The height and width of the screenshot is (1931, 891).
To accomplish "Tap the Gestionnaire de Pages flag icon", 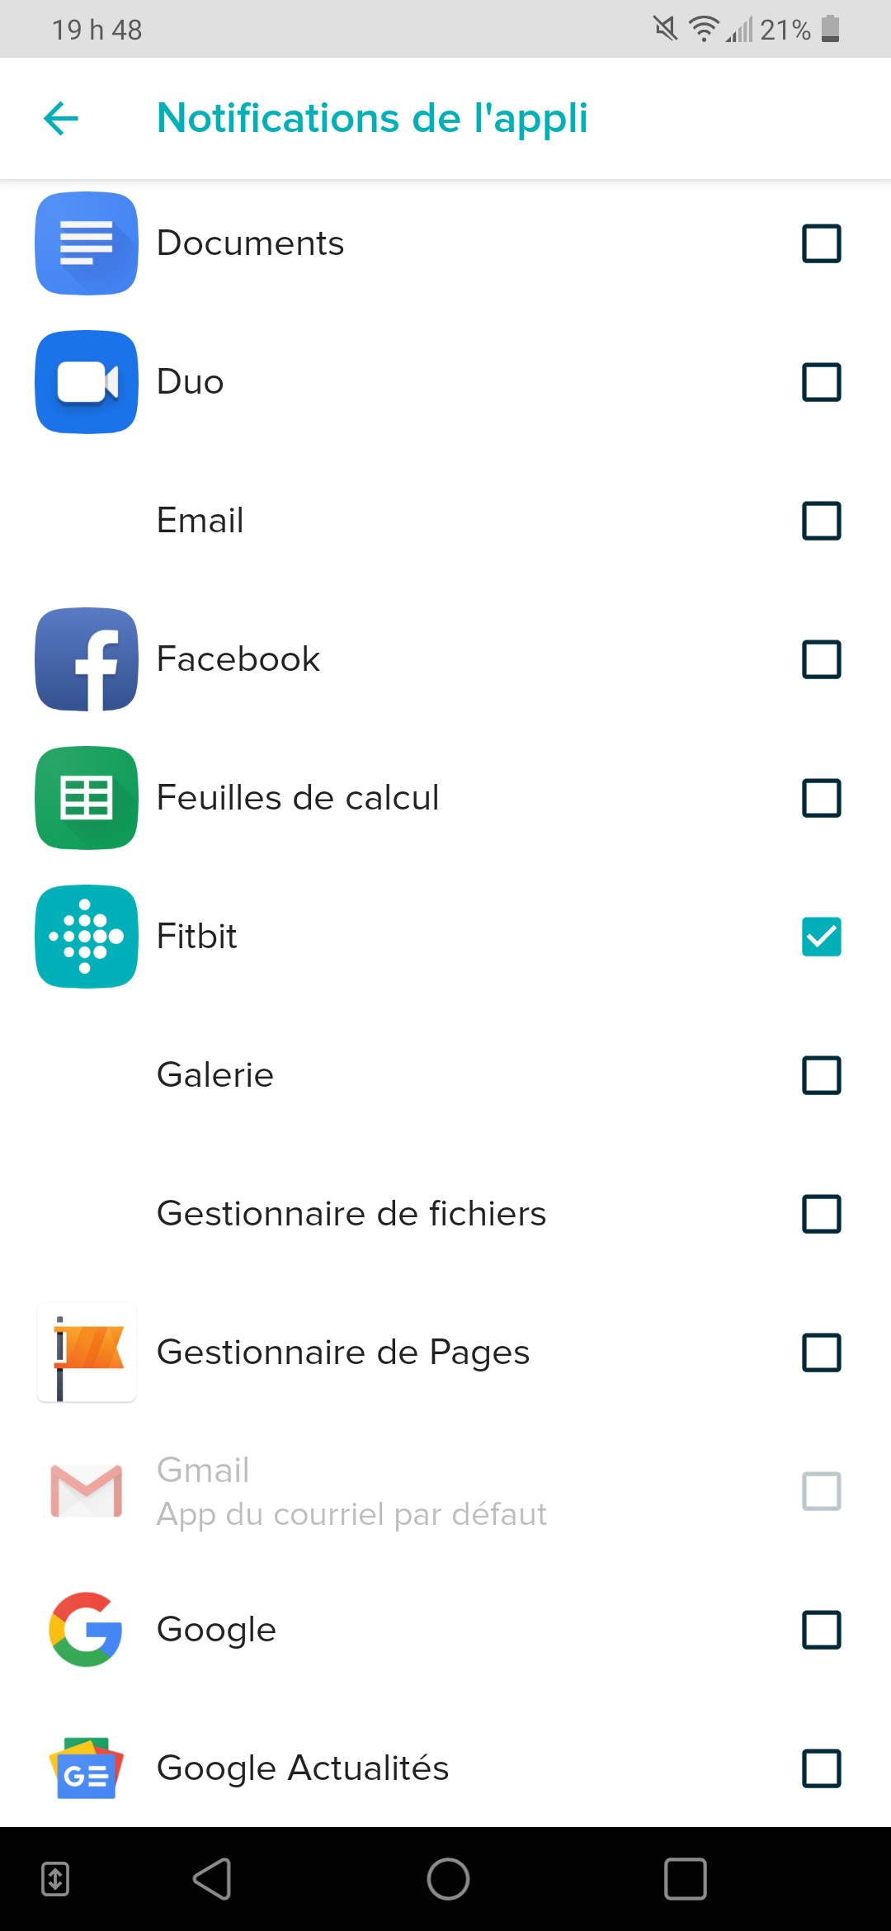I will tap(87, 1353).
